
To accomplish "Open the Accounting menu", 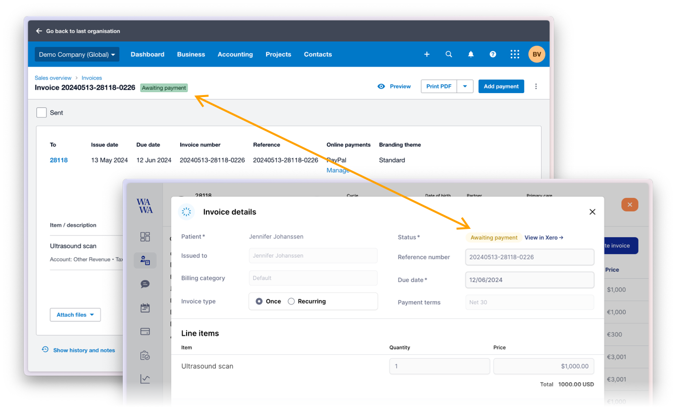I will tap(235, 55).
